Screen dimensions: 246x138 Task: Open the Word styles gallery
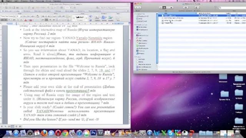(x=80, y=18)
